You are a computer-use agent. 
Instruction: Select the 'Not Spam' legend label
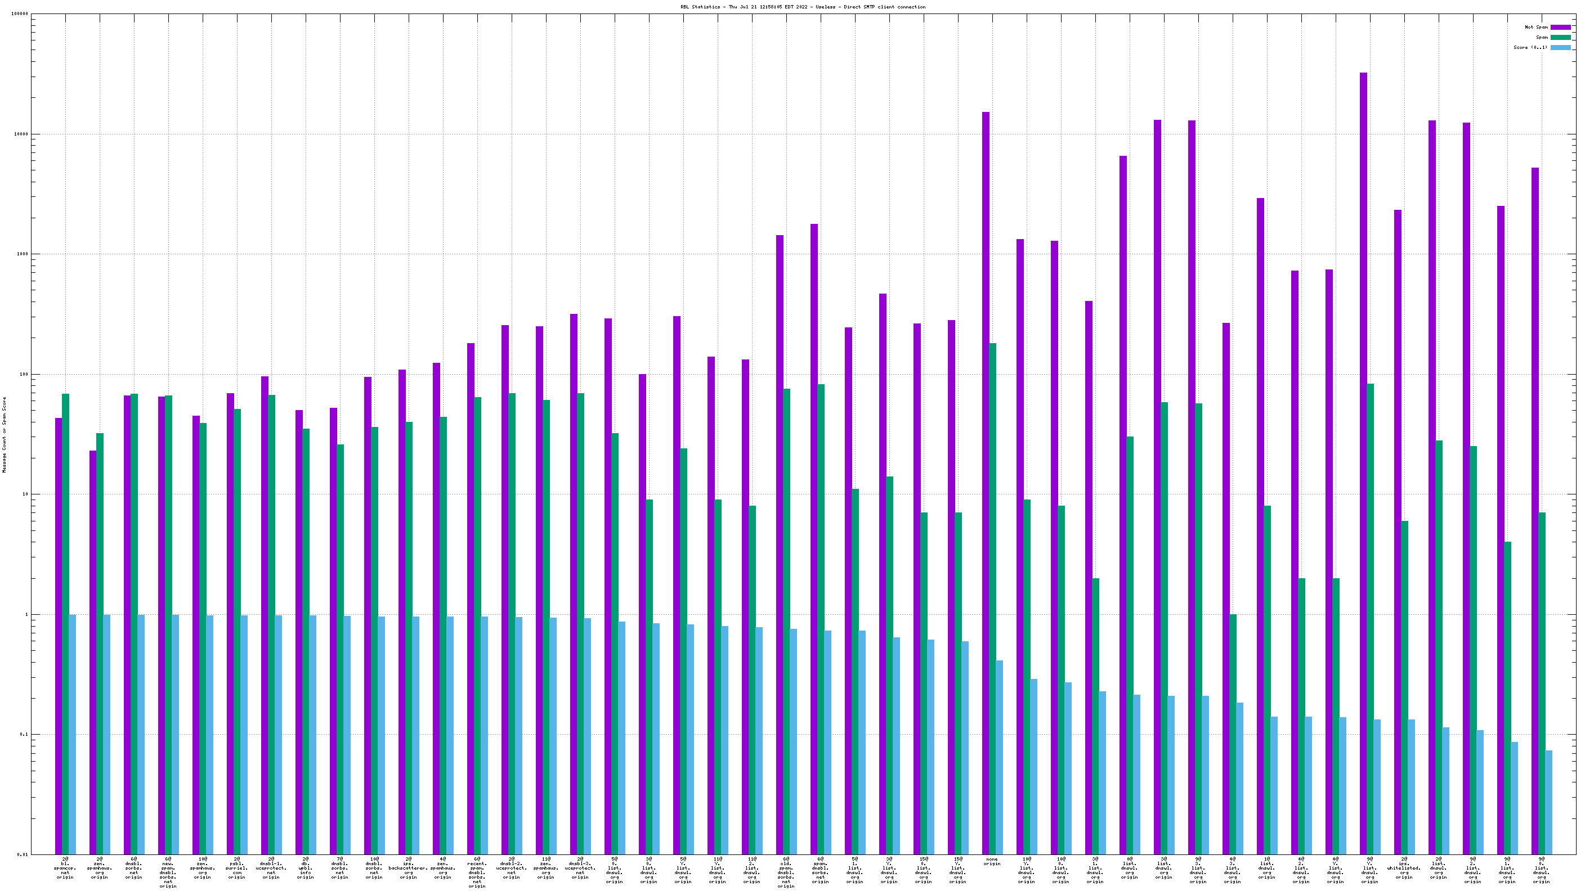[x=1536, y=27]
